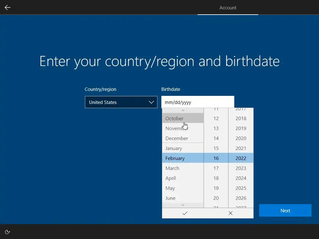
Task: Go back with the top-left arrow
Action: point(7,7)
